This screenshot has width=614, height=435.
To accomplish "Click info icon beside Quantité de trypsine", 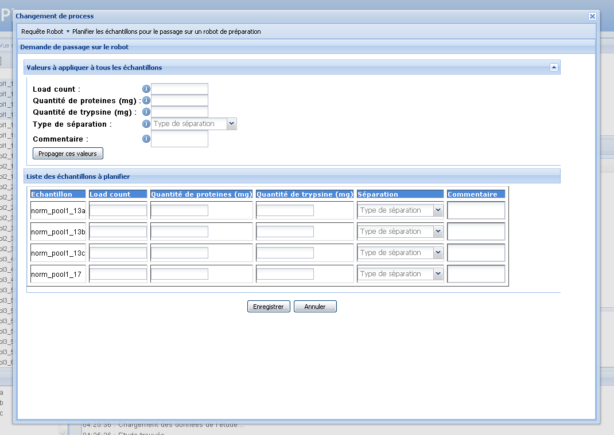I will (146, 112).
